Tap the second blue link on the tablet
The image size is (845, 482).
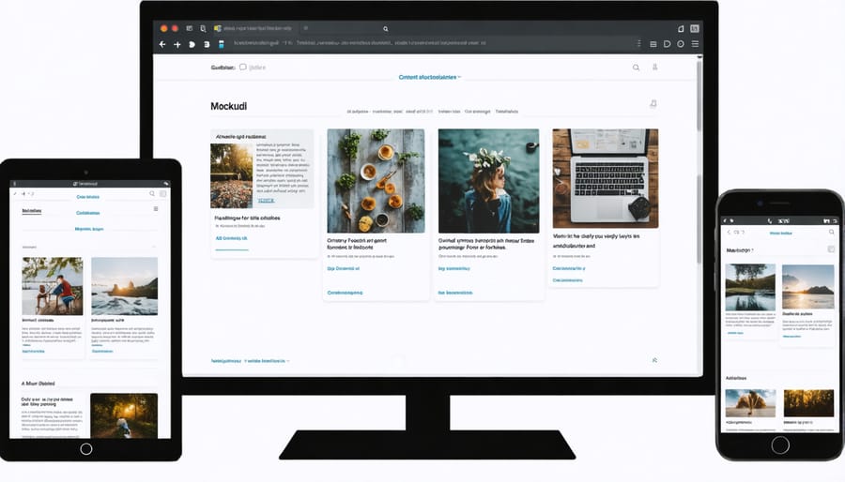click(88, 213)
